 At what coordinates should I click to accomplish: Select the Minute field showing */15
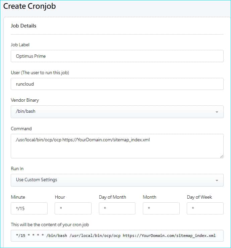pos(29,208)
